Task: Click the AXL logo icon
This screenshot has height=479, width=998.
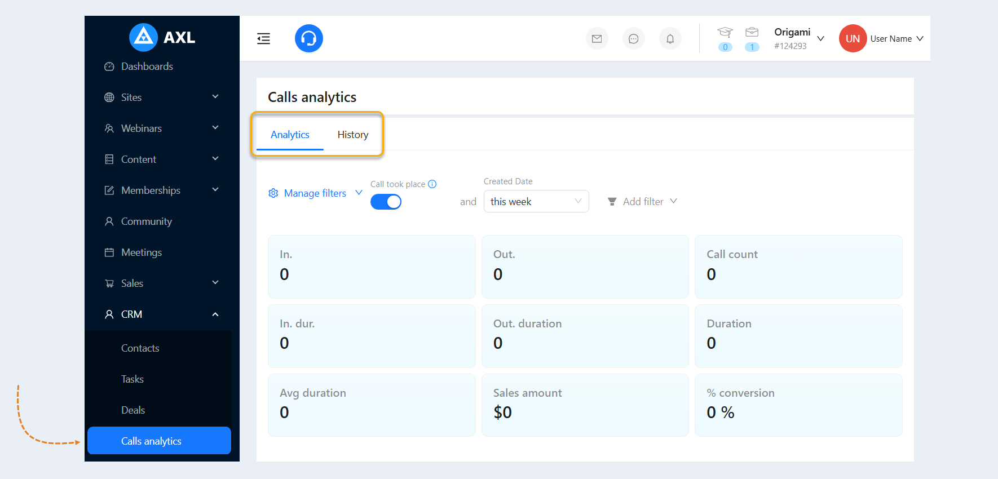Action: 143,37
